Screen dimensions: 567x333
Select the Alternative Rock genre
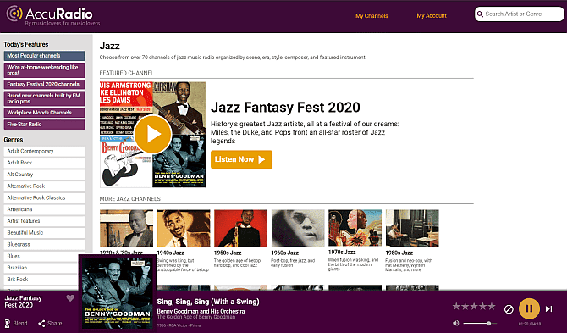click(45, 186)
